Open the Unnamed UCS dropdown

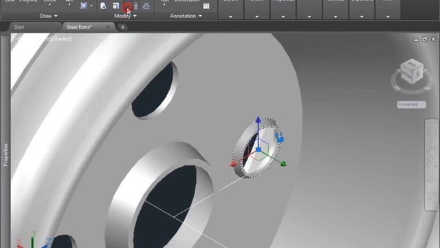pos(412,104)
